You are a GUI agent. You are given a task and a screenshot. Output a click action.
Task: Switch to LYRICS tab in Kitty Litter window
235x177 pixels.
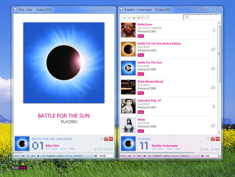coord(60,156)
